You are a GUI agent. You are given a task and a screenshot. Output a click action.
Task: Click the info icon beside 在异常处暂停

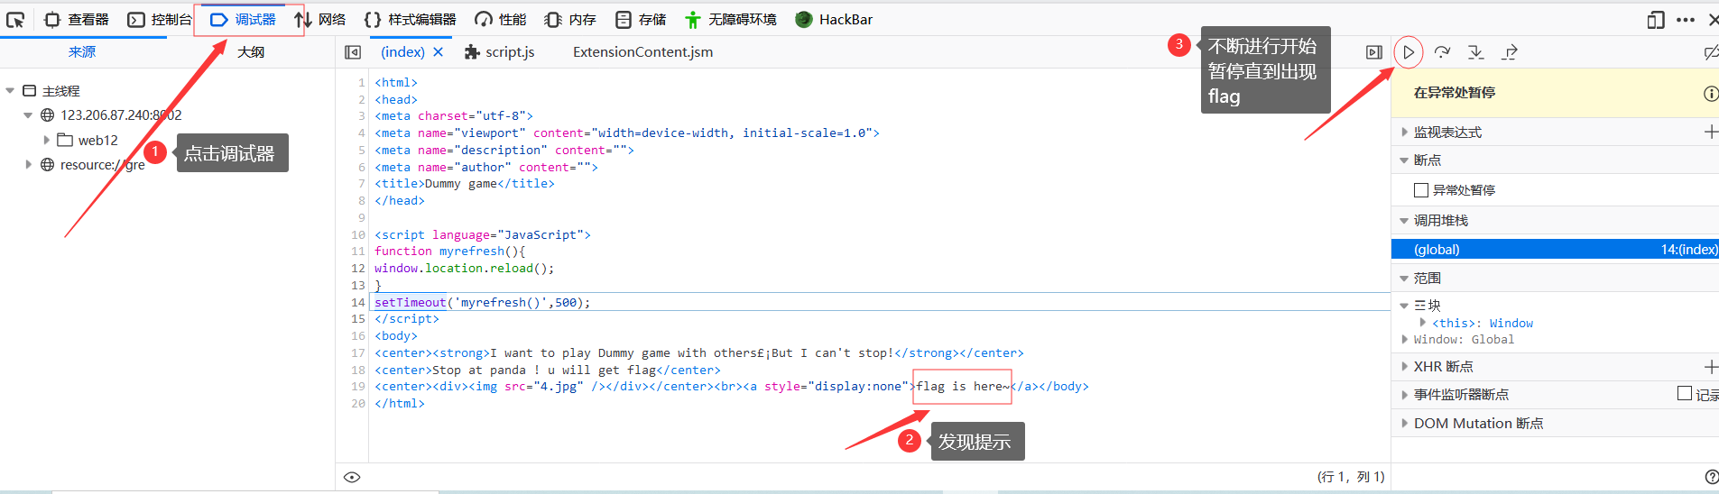pyautogui.click(x=1711, y=93)
